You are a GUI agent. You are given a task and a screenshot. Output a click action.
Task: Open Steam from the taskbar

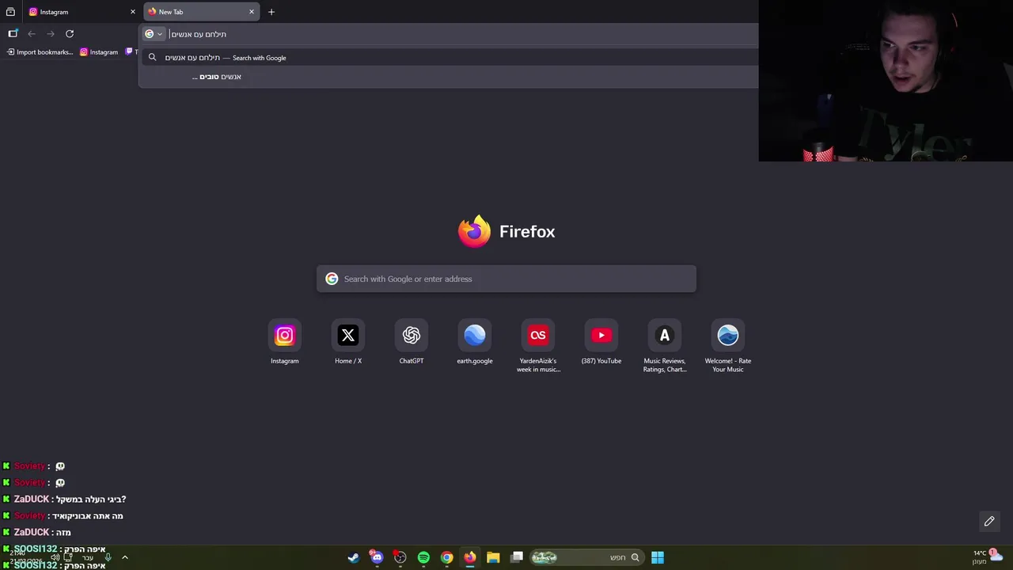click(353, 557)
